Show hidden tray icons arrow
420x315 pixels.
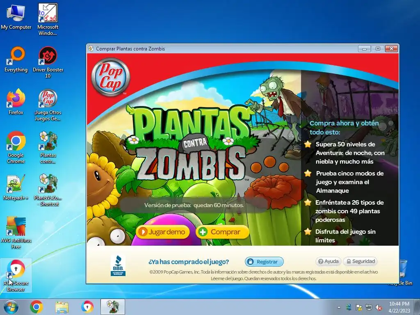pyautogui.click(x=339, y=307)
